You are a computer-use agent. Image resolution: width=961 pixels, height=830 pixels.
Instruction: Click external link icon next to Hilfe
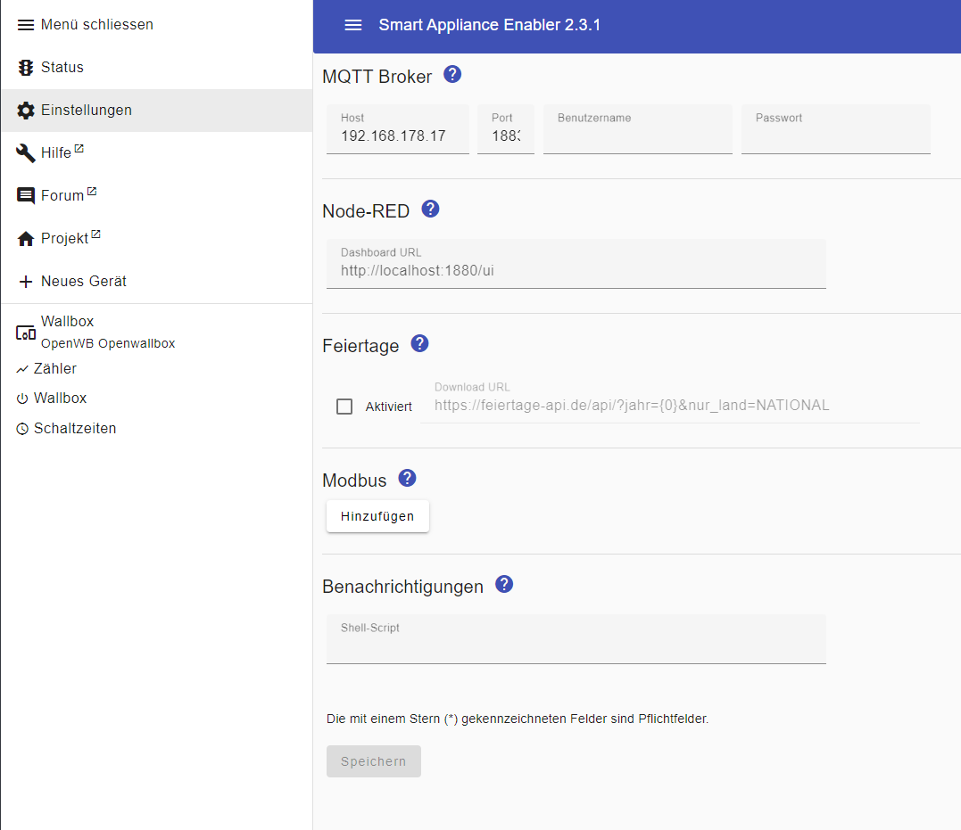pos(79,148)
